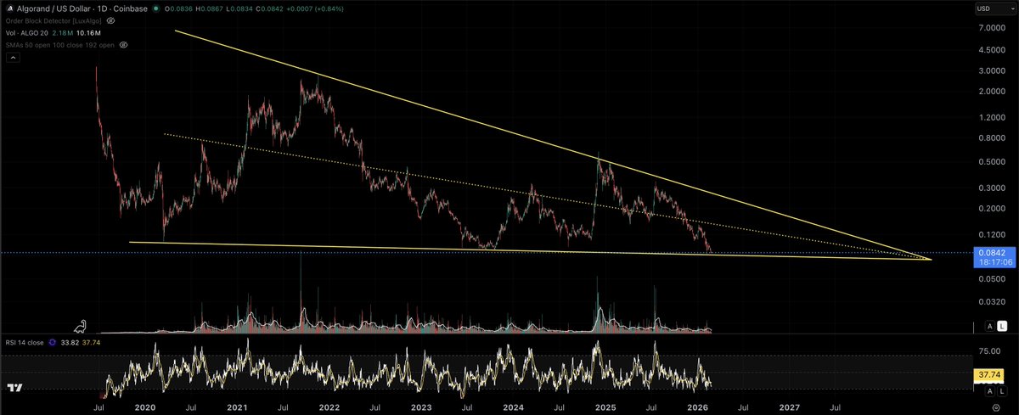1019x415 pixels.
Task: Toggle auto scale A on main price axis
Action: pyautogui.click(x=989, y=326)
